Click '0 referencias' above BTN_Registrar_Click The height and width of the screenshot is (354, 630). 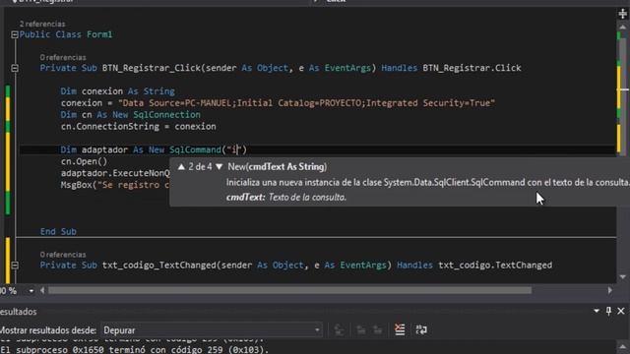coord(63,57)
